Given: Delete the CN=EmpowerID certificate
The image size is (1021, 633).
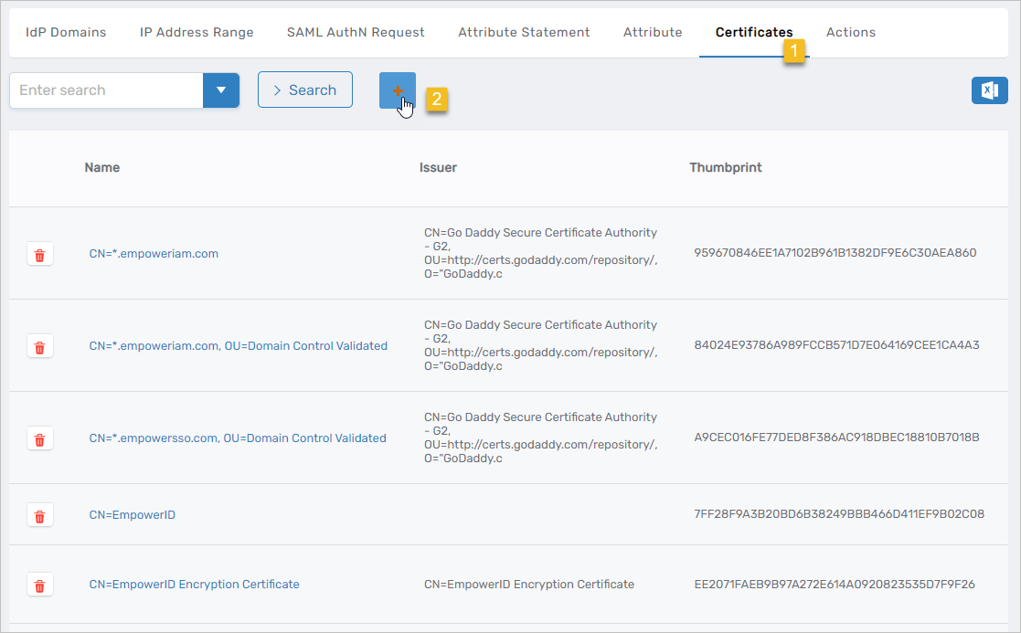Looking at the screenshot, I should coord(39,515).
